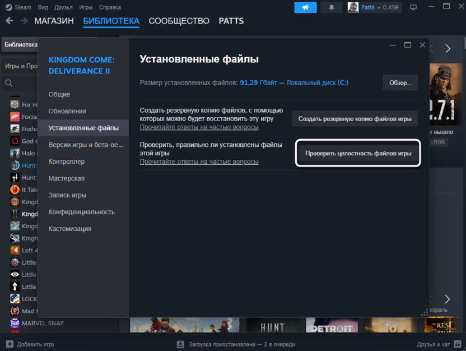466x351 pixels.
Task: Open the Игры и Про filter dropdown
Action: pos(20,66)
